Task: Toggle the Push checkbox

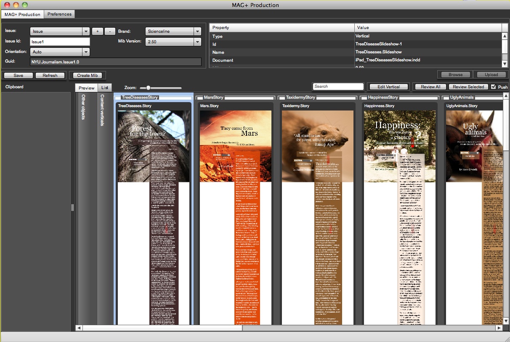Action: pyautogui.click(x=493, y=87)
